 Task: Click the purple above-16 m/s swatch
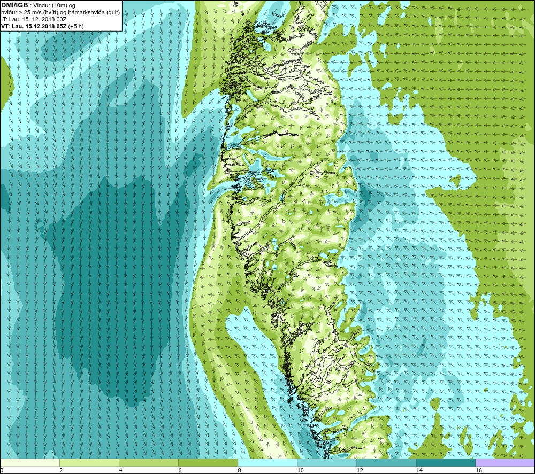tap(505, 463)
